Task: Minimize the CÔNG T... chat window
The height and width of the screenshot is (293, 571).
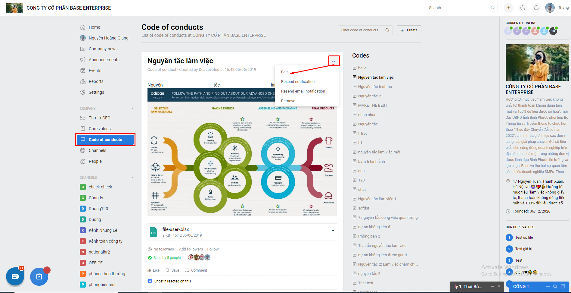Action: pos(548,286)
